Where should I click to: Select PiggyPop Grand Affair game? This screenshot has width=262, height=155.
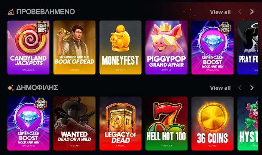167,48
